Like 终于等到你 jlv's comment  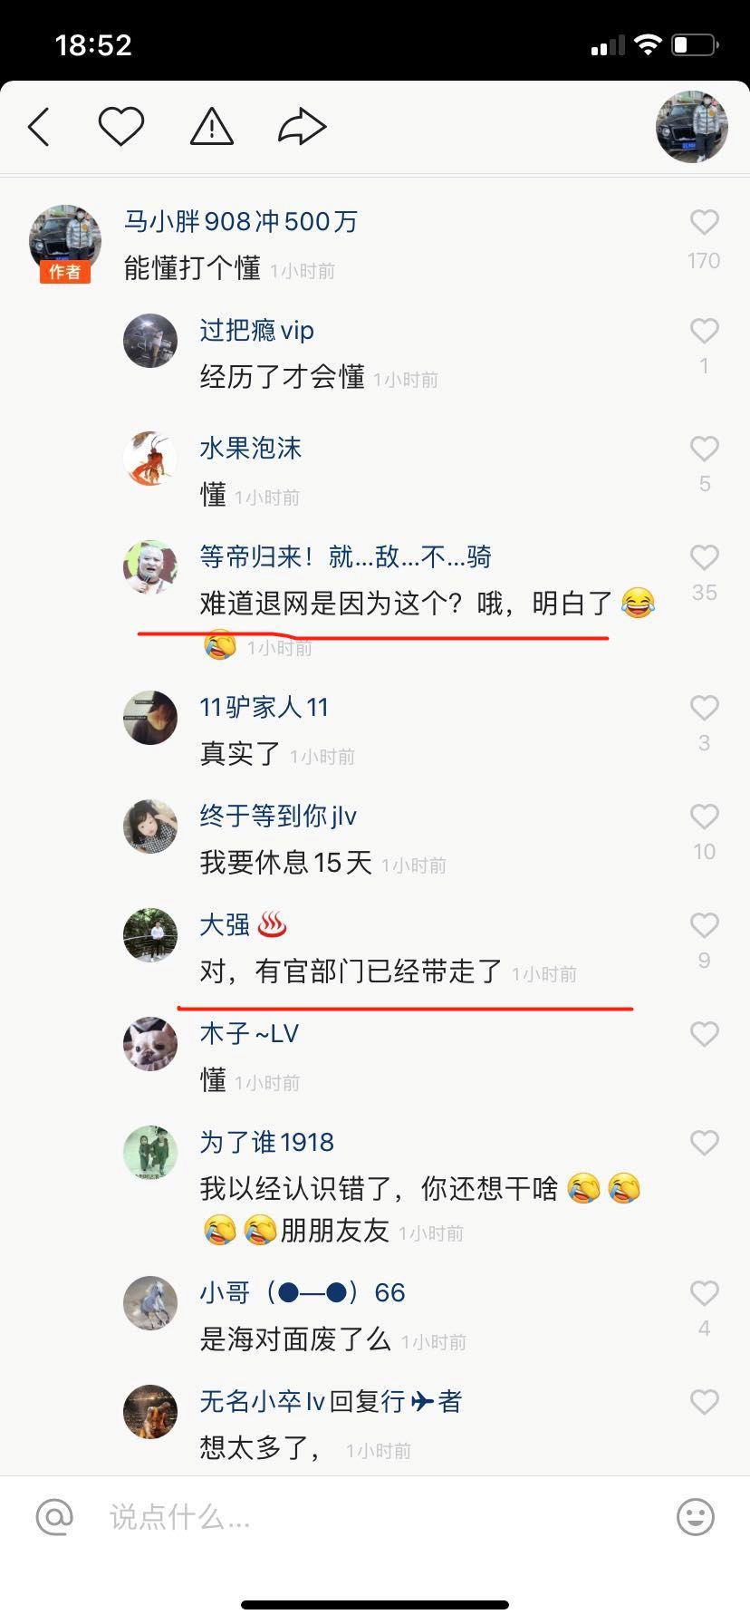pos(704,817)
